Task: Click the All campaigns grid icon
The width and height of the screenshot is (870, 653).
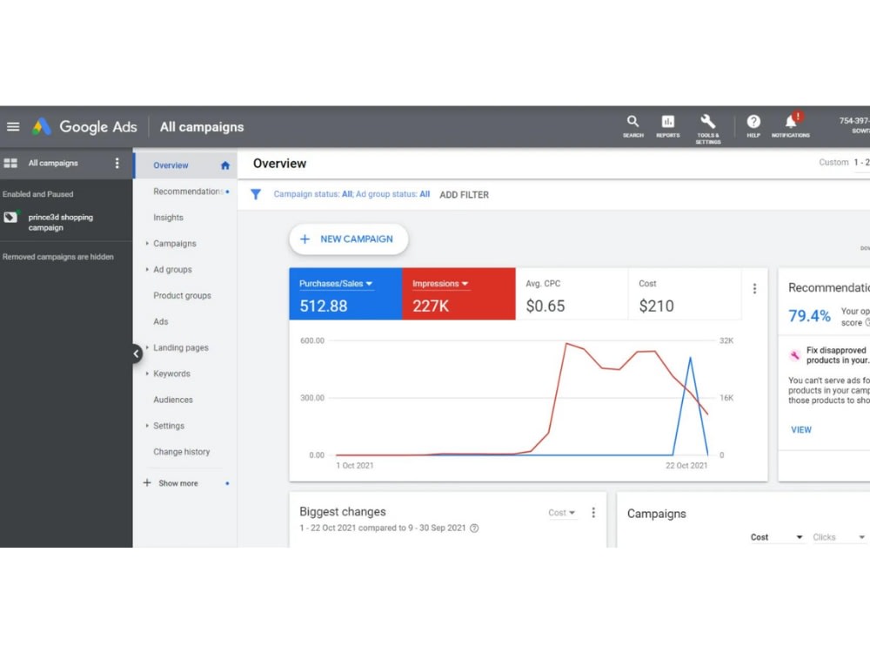Action: click(10, 163)
